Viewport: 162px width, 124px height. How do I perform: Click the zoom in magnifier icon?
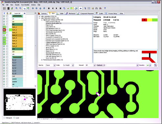16,8
